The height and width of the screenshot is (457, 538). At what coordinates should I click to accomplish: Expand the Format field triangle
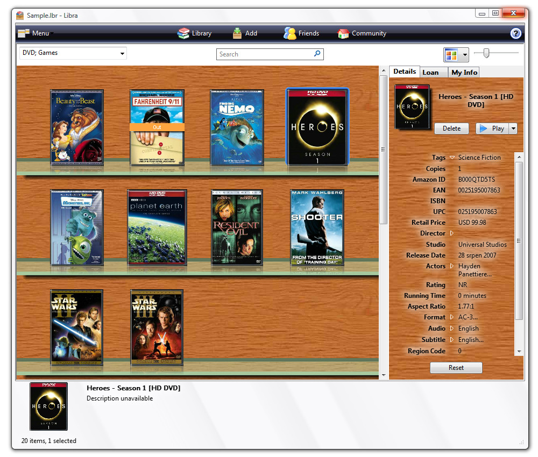coord(452,317)
